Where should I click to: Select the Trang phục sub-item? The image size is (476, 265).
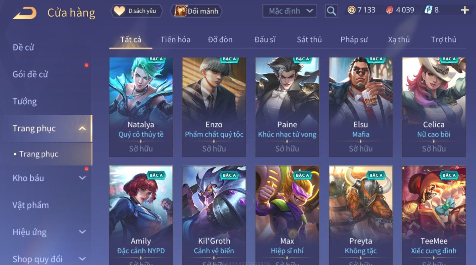[38, 154]
